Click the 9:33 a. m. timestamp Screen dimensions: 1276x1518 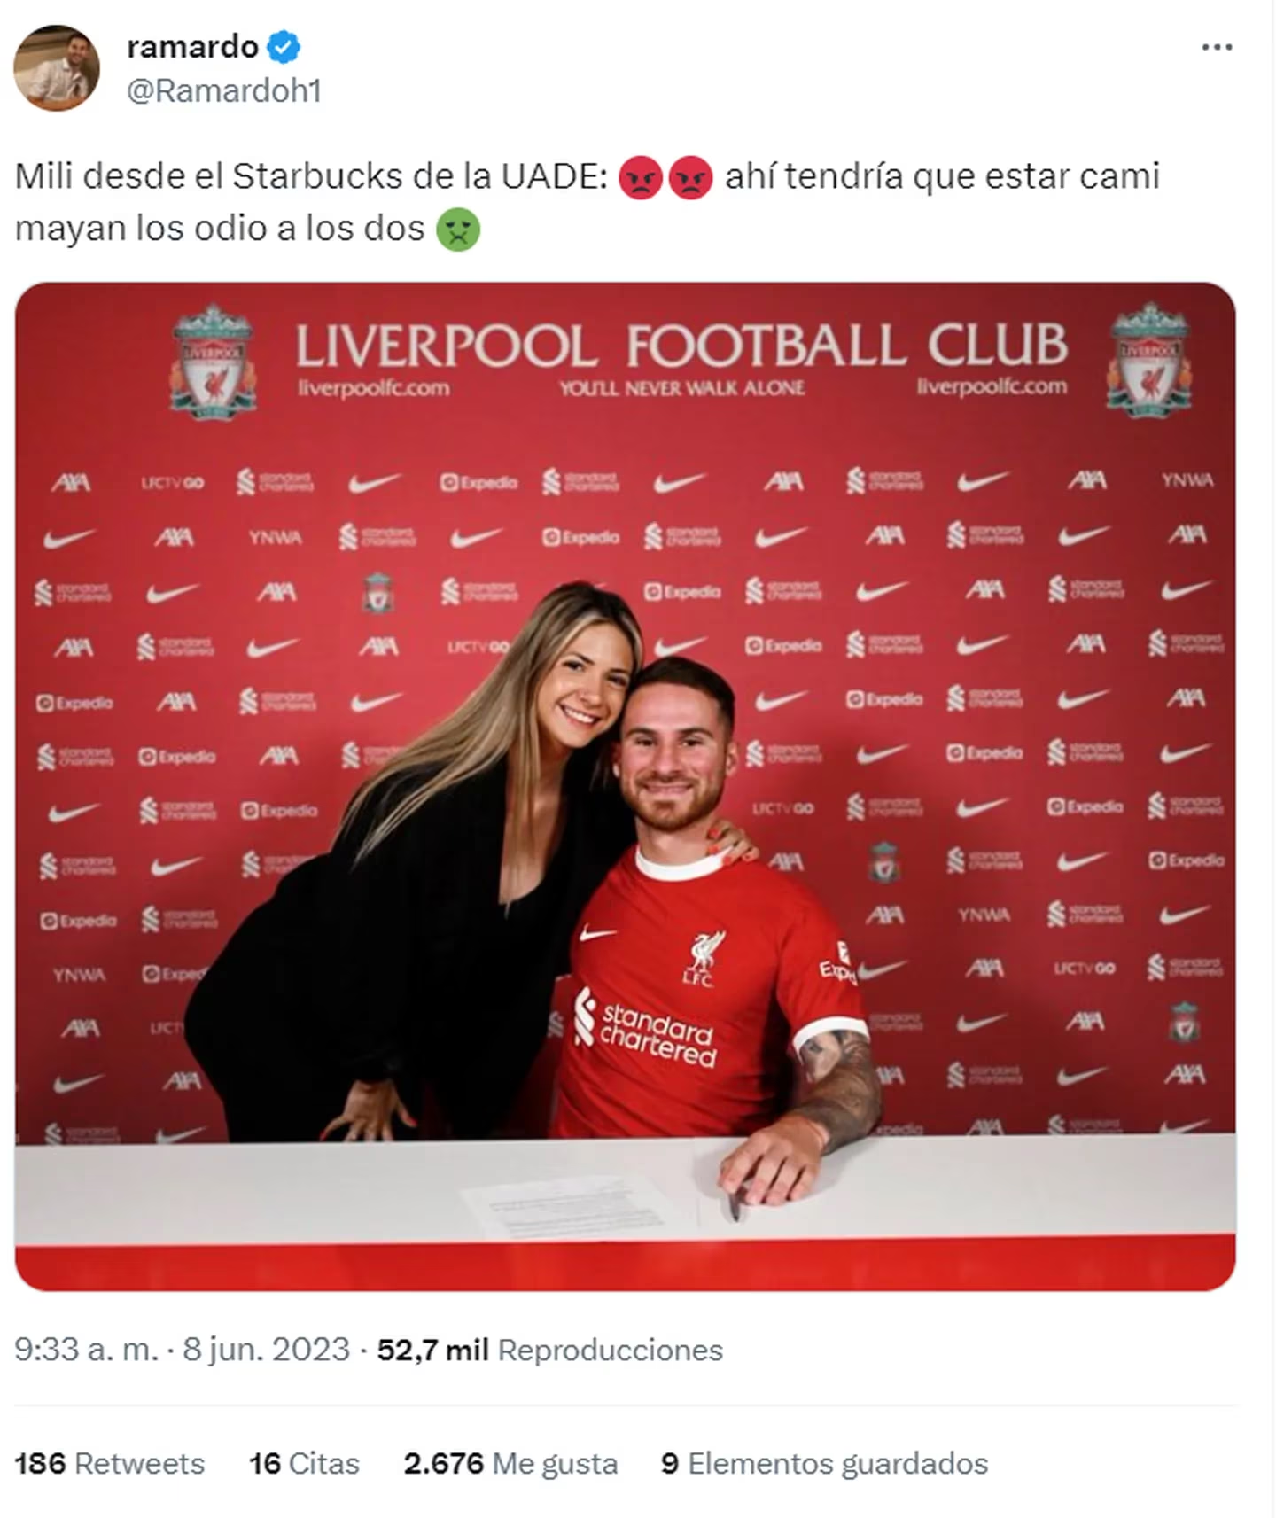pos(86,1350)
